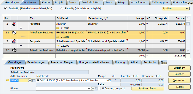Viewport: 193px width, 94px height.
Task: Follow the yellow link arrow beside 220000
Action: pyautogui.click(x=58, y=46)
